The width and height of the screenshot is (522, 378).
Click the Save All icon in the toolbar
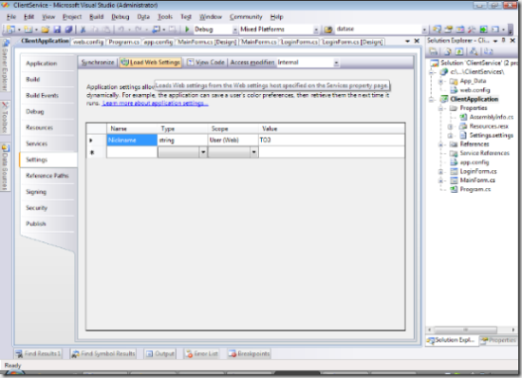(68, 29)
